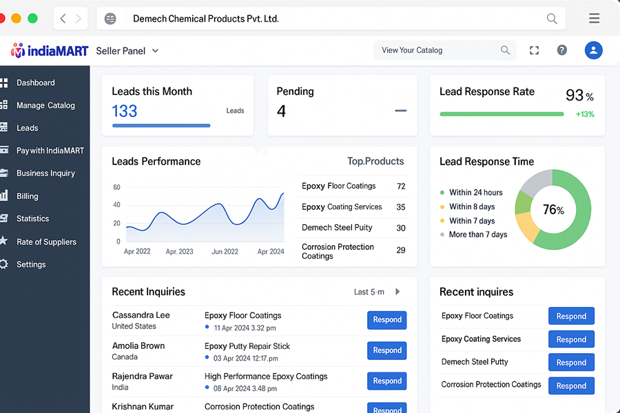Image resolution: width=620 pixels, height=413 pixels.
Task: Toggle fullscreen mode icon
Action: (x=534, y=50)
